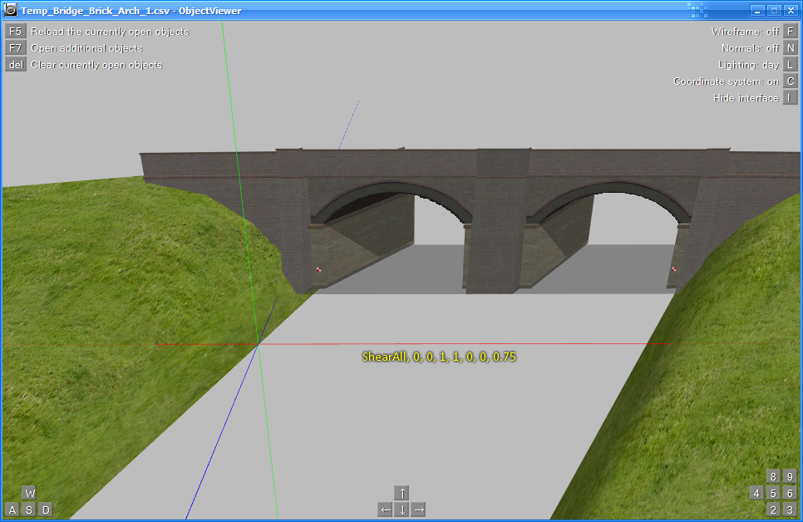The image size is (803, 522).
Task: Click the F5 reload objects key button
Action: pos(15,32)
